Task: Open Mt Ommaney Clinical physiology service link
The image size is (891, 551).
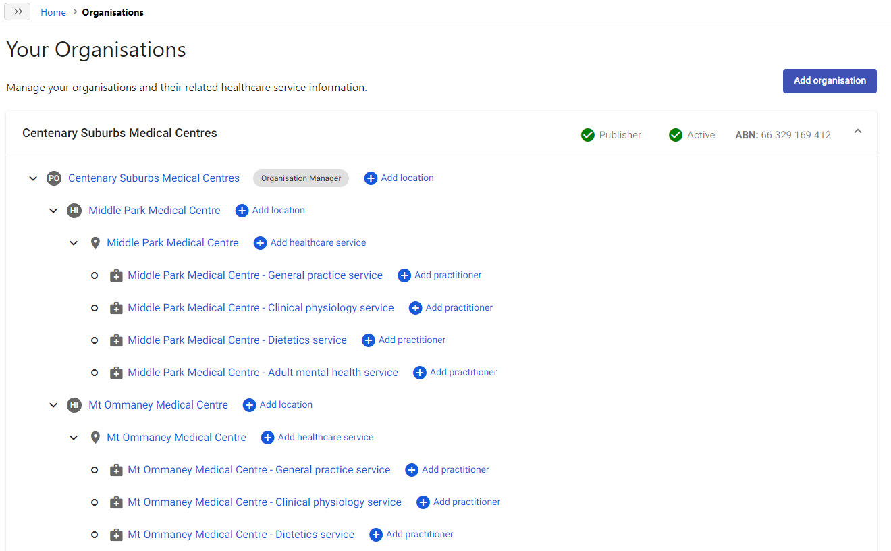Action: pyautogui.click(x=265, y=502)
